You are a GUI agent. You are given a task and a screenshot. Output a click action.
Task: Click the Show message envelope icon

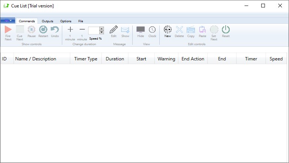click(125, 30)
